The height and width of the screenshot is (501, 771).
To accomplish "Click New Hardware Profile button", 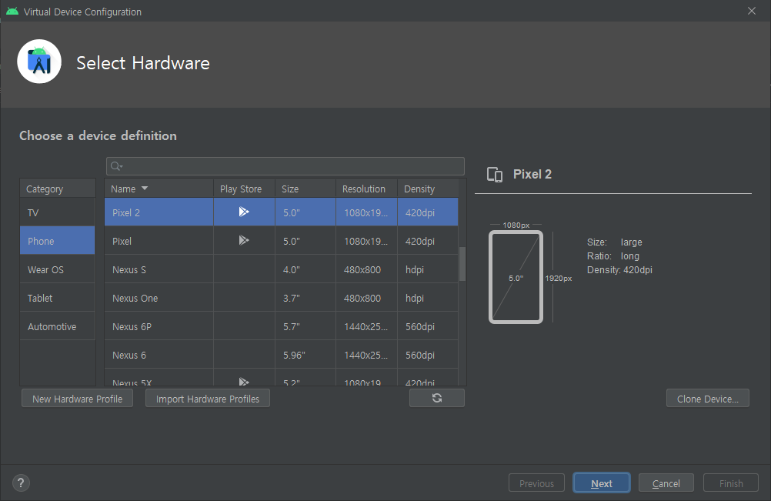I will 77,399.
